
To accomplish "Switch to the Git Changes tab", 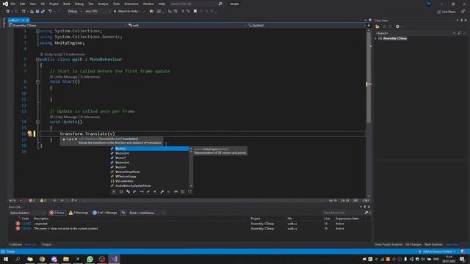I will 413,244.
